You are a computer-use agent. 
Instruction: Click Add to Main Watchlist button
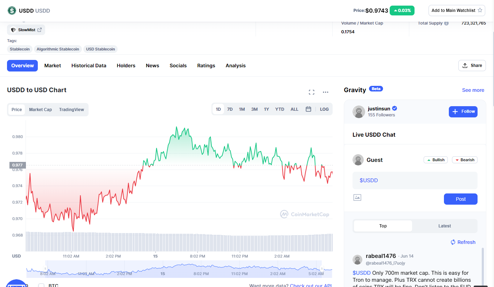[x=457, y=10]
